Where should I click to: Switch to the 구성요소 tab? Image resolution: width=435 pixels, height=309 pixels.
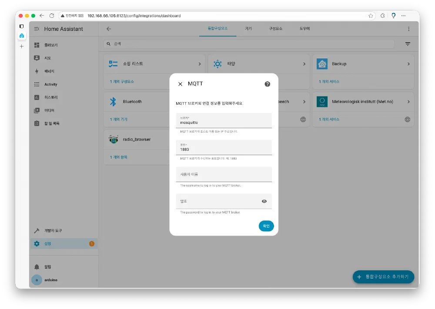click(x=275, y=29)
